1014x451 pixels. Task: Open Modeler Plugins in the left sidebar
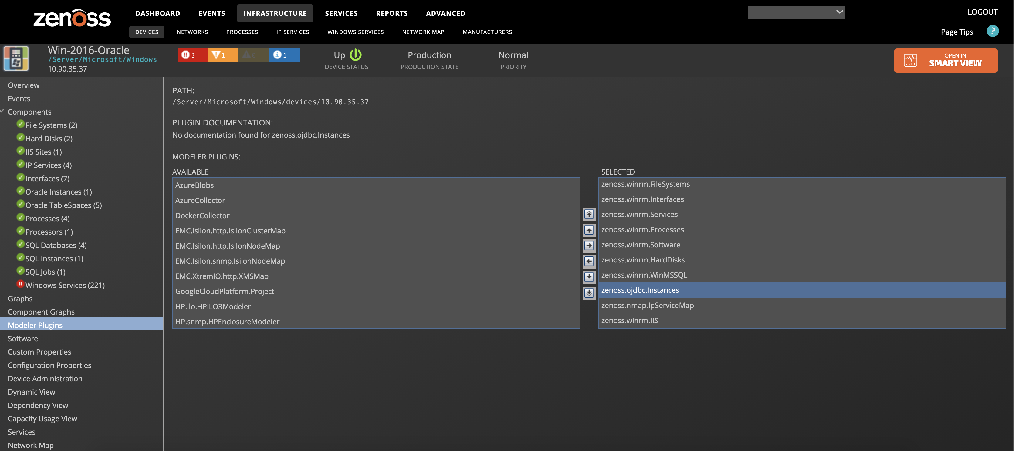[35, 325]
